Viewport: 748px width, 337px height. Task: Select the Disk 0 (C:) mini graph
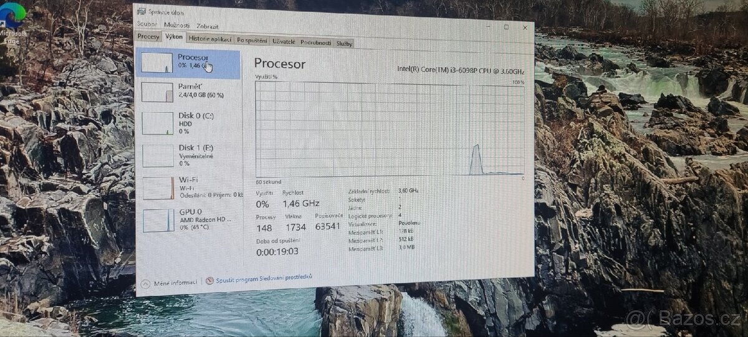[x=158, y=123]
